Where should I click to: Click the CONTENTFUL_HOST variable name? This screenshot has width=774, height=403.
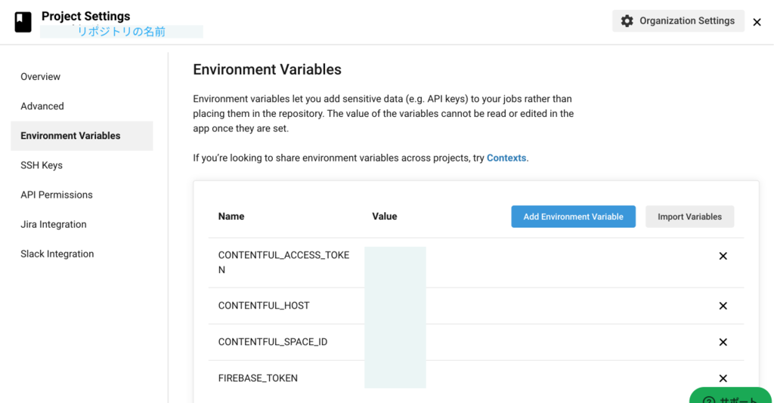264,306
